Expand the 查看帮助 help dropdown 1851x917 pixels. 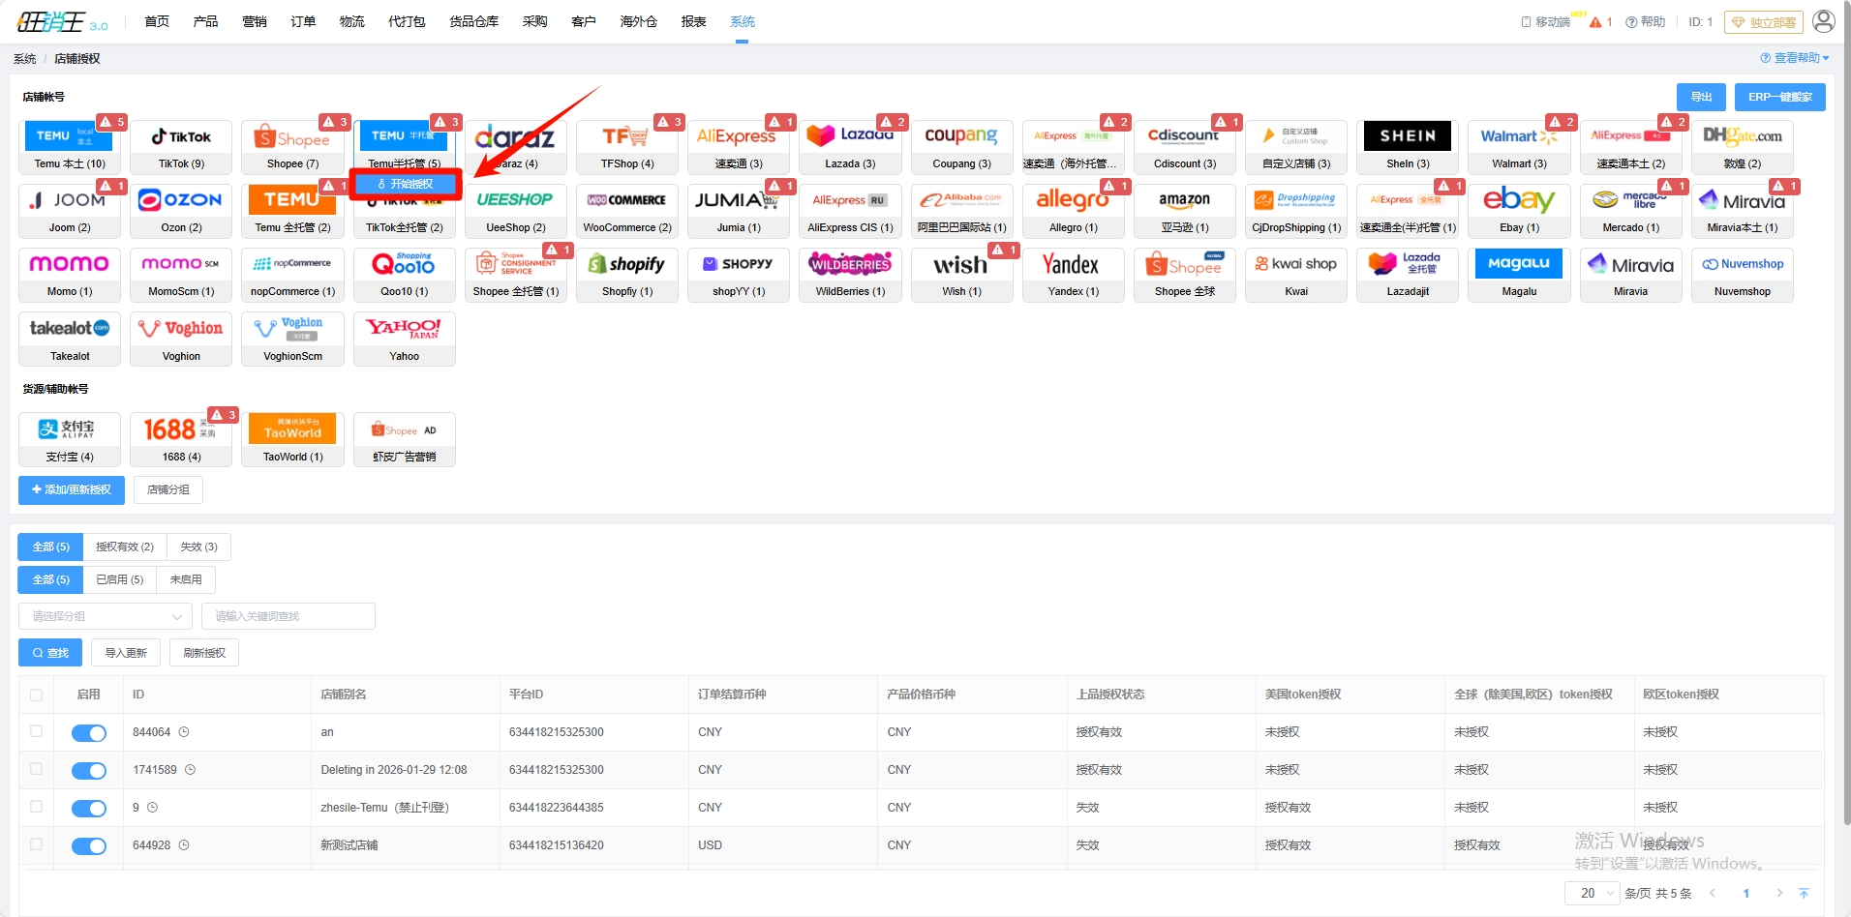tap(1795, 58)
